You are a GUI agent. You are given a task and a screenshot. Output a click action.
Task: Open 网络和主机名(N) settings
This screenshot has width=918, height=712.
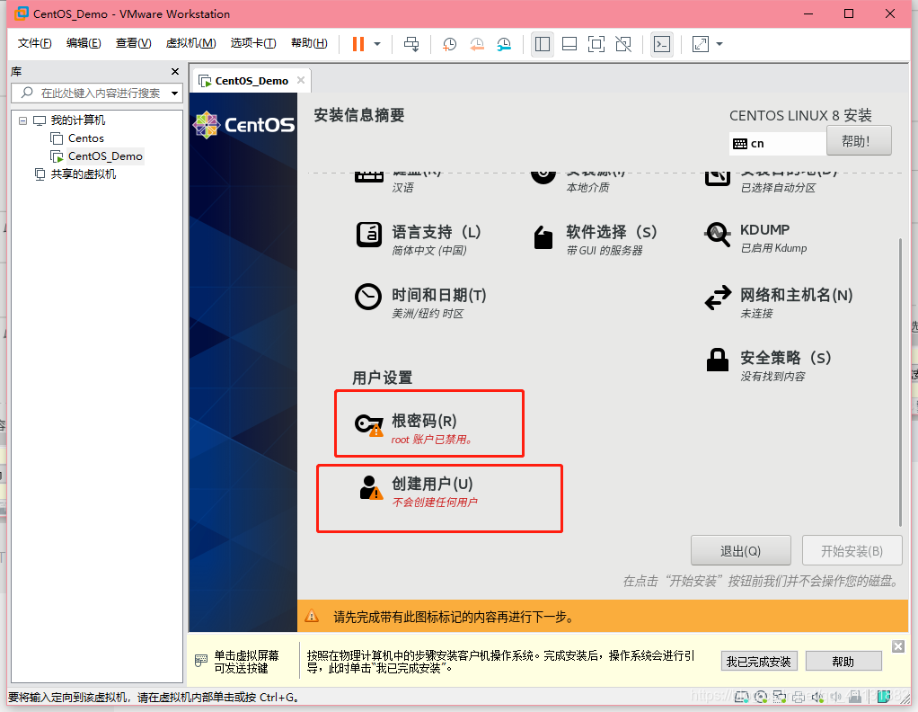(x=779, y=302)
